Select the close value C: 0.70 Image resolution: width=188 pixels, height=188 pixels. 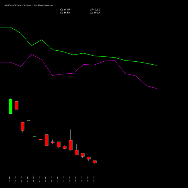[65, 10]
